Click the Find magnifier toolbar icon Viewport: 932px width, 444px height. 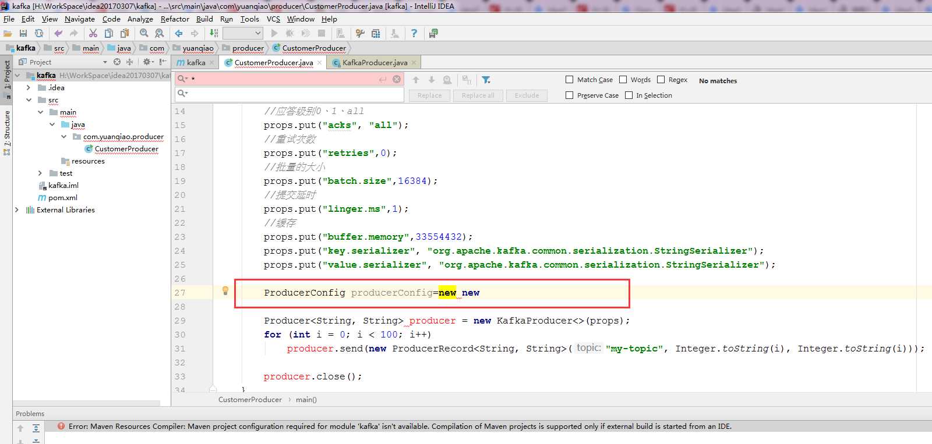[144, 34]
